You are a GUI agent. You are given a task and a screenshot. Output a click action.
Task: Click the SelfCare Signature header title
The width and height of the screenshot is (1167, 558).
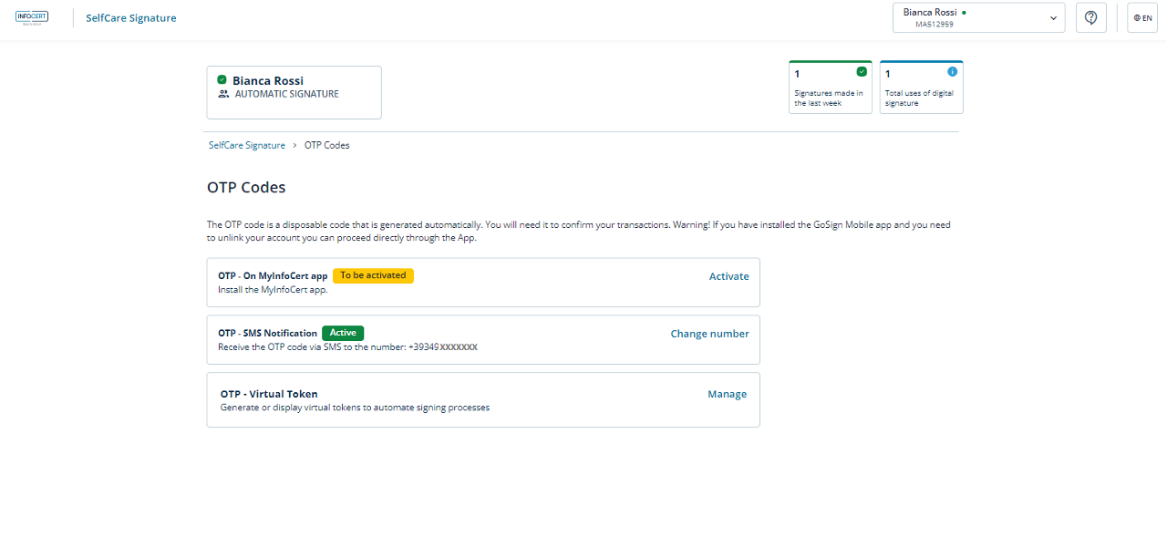click(x=131, y=18)
